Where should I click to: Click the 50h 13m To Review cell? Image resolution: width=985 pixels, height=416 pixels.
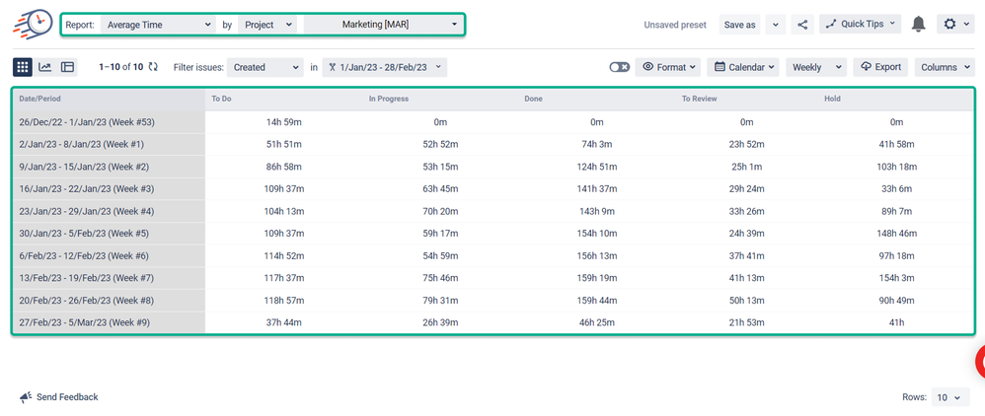(746, 301)
